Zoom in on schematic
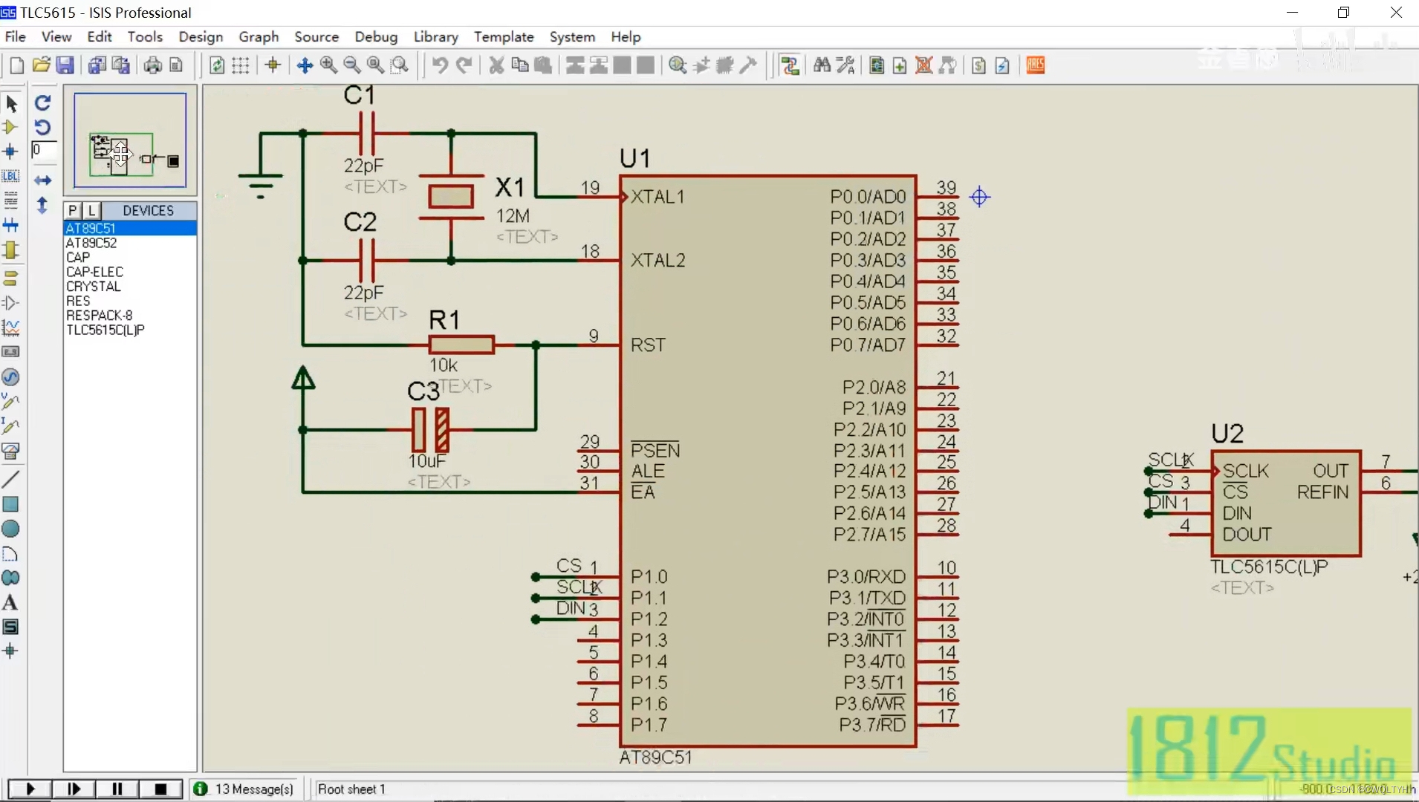The image size is (1419, 802). coord(328,65)
